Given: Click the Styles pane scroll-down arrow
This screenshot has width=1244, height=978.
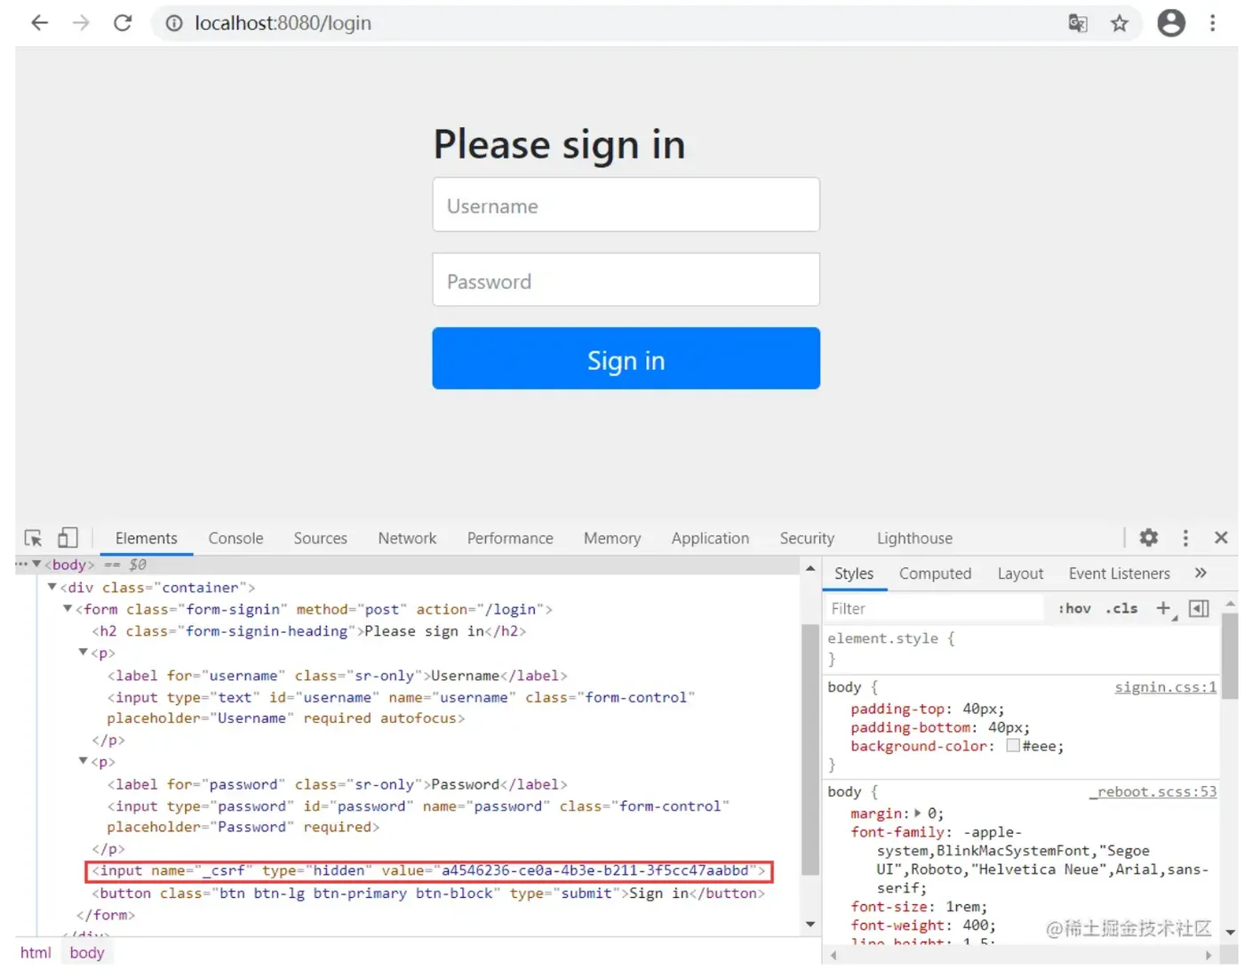Looking at the screenshot, I should click(x=1231, y=932).
